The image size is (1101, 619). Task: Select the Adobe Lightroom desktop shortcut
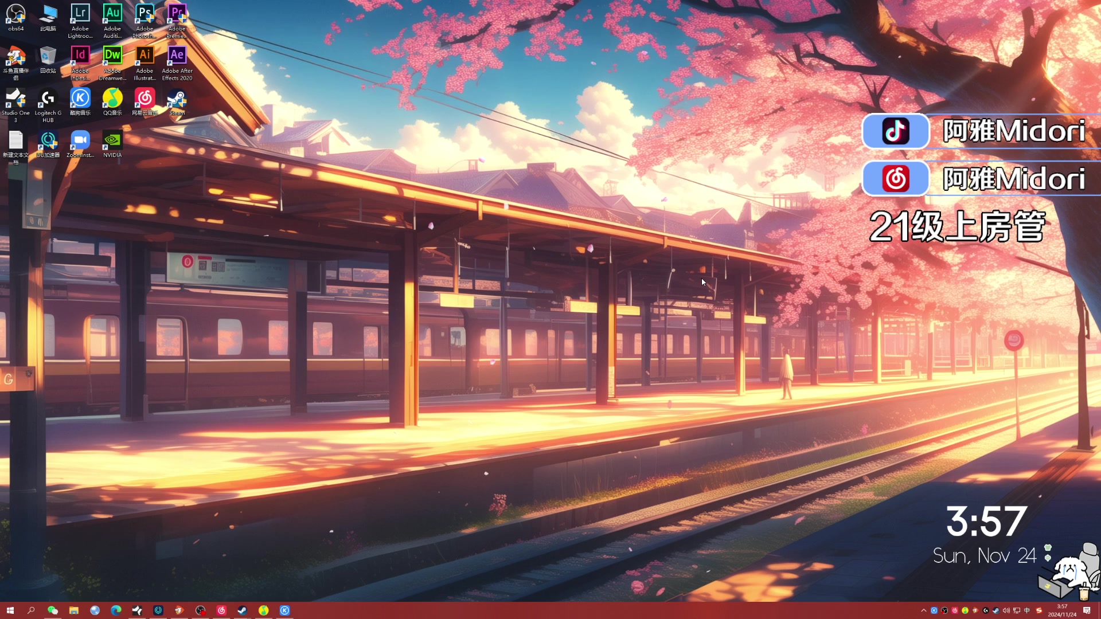[x=80, y=21]
